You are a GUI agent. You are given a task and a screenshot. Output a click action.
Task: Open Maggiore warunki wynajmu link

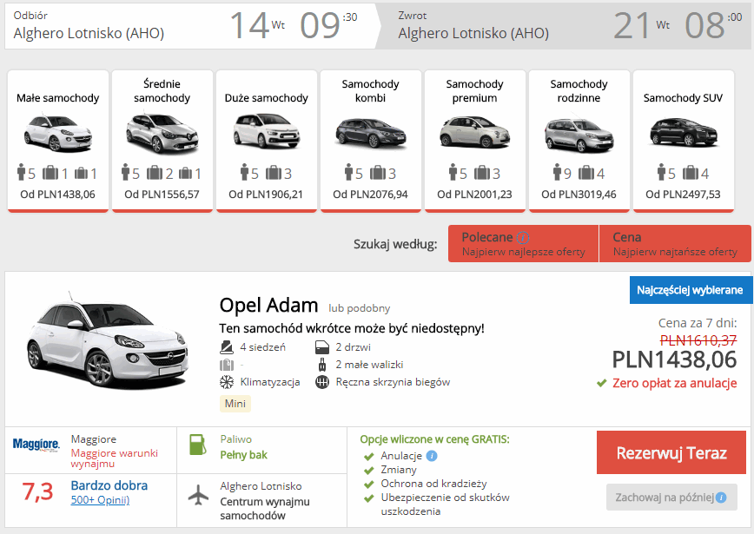tap(114, 458)
